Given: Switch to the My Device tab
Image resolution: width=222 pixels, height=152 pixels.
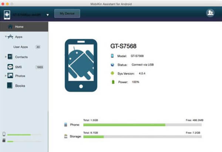Looking at the screenshot, I should (67, 14).
